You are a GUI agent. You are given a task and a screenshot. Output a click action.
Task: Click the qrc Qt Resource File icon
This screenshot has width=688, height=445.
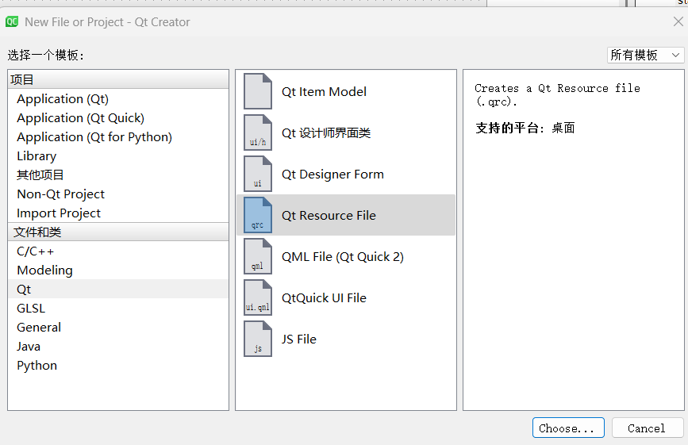point(258,215)
